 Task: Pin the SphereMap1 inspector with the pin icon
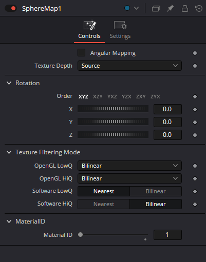click(x=170, y=8)
